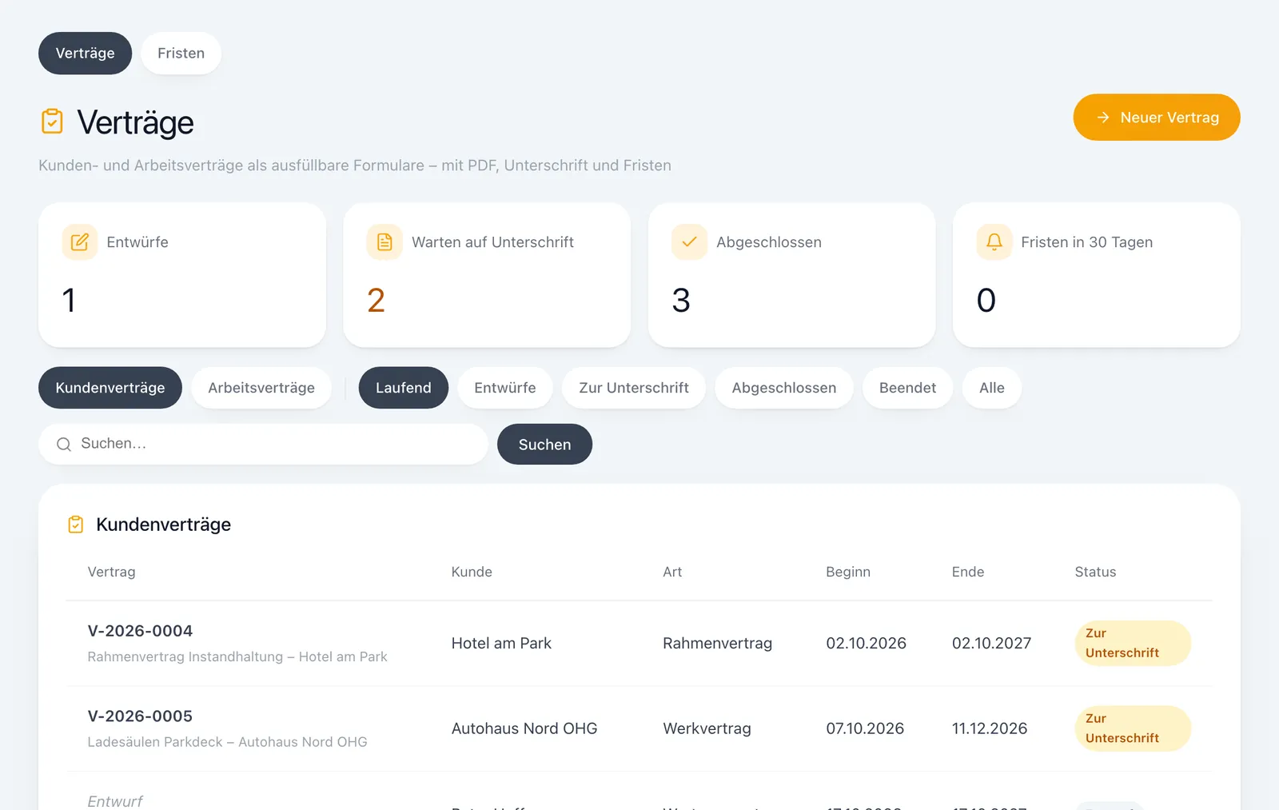Click the arrow icon in the Neuer Vertrag button
This screenshot has height=810, width=1279.
(1103, 118)
